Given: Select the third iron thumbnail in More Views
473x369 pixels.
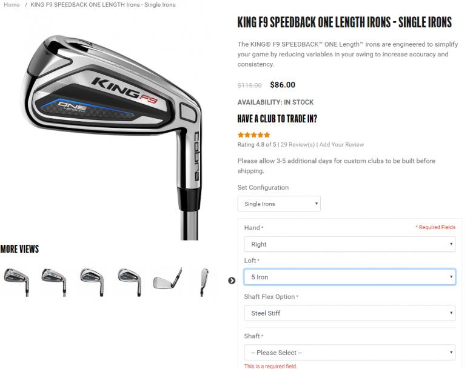Looking at the screenshot, I should point(92,282).
